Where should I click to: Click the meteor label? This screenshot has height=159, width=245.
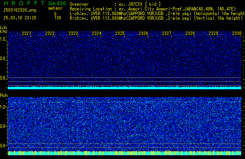point(55,8)
